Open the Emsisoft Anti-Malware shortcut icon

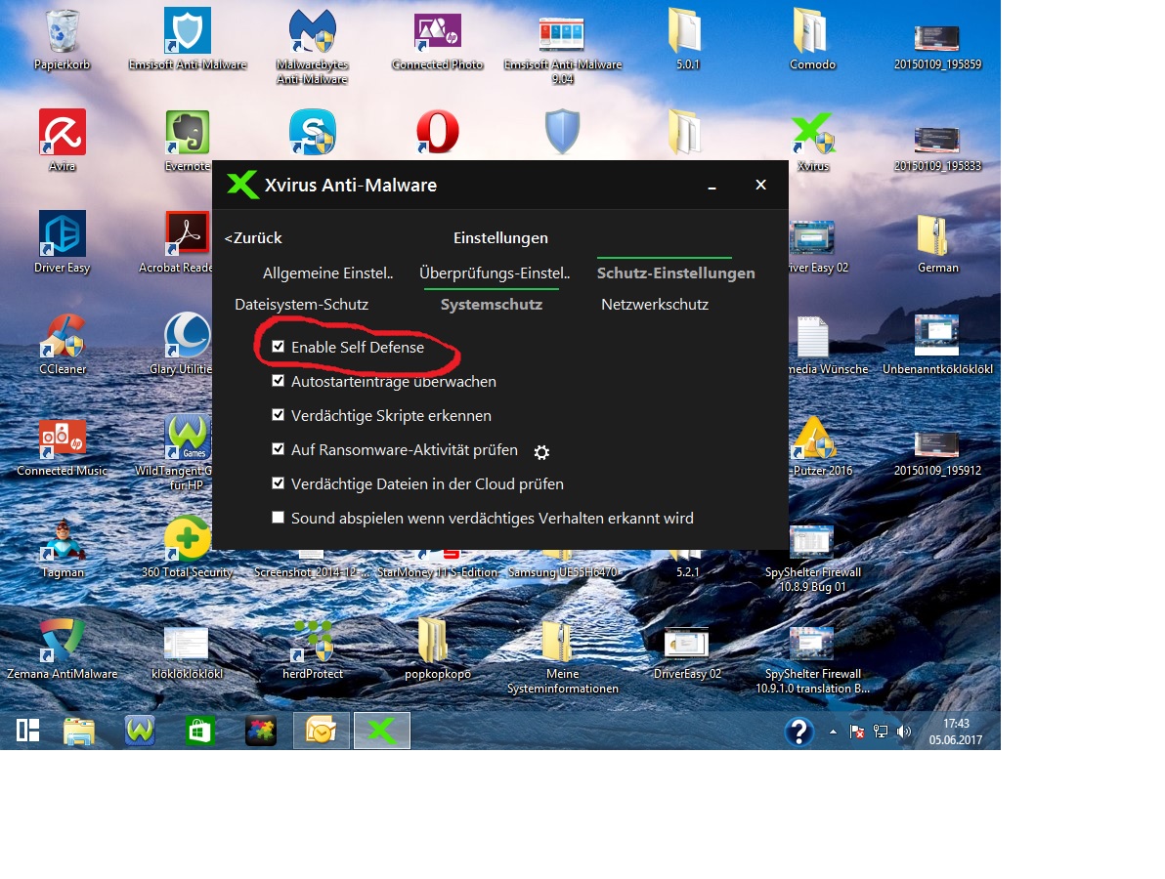pos(188,31)
